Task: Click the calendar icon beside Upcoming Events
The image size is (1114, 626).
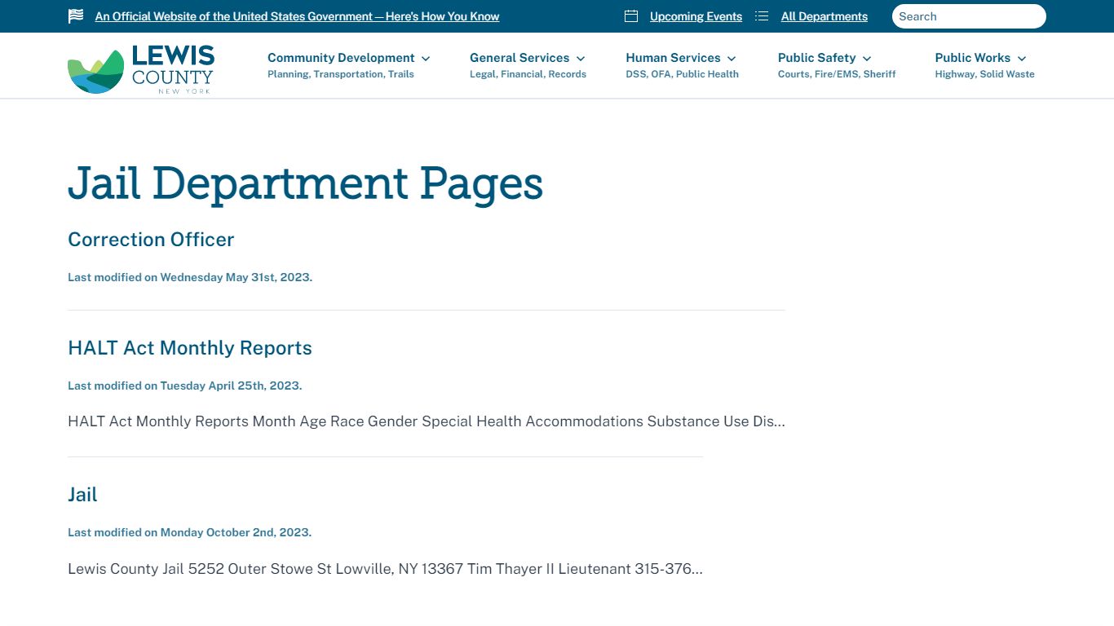Action: click(x=630, y=16)
